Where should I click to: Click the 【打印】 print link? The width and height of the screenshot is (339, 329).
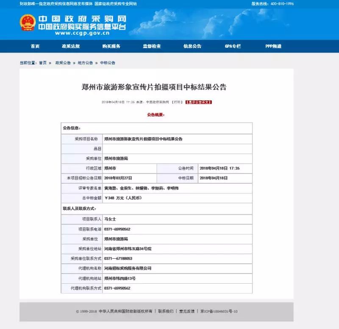(x=177, y=102)
